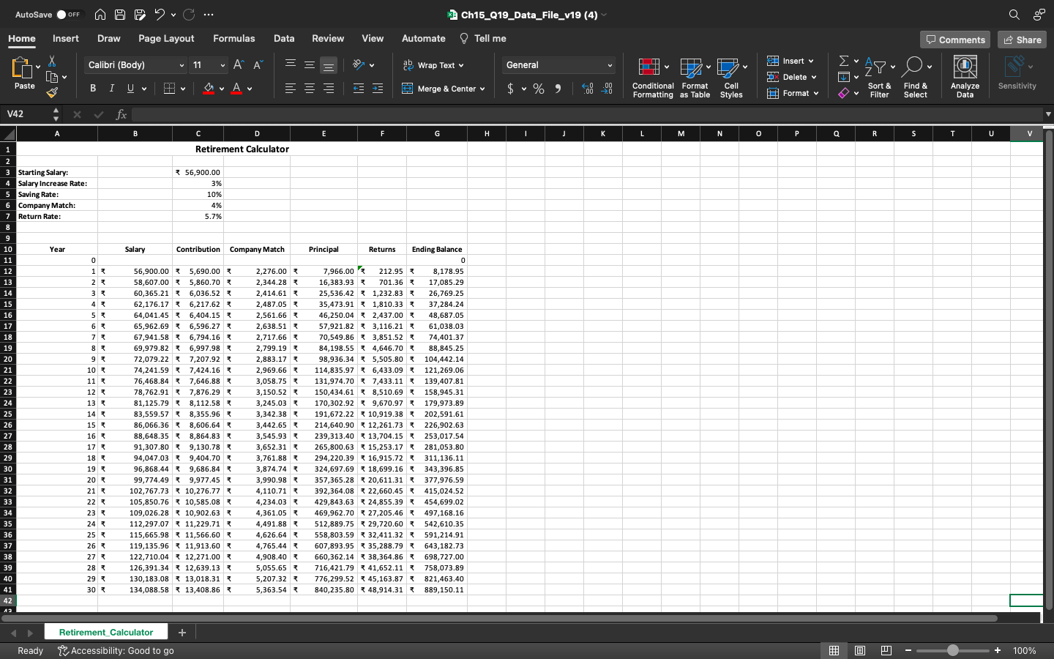Open the Data ribbon tab
Viewport: 1054px width, 659px height.
284,38
